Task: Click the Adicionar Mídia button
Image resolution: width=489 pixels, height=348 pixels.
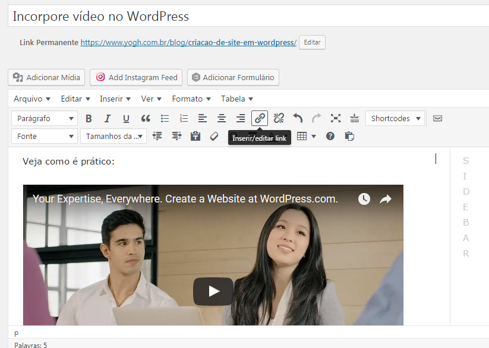Action: pos(46,77)
